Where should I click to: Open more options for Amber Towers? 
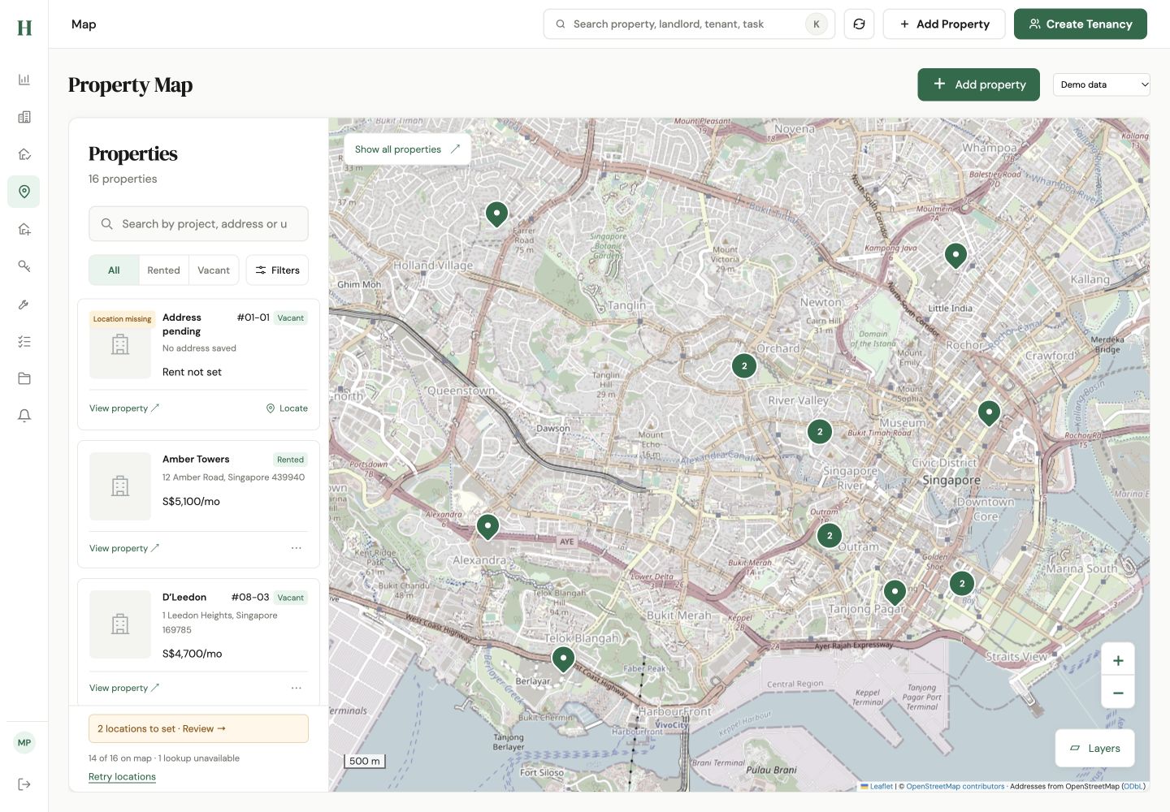click(297, 548)
